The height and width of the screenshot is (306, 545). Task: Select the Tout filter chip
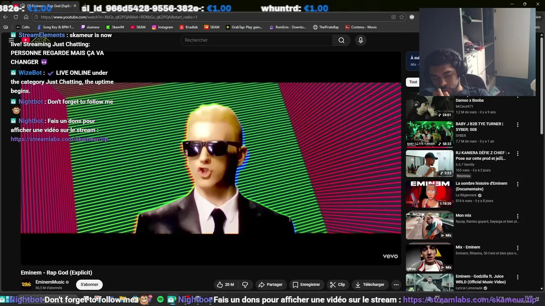413,82
